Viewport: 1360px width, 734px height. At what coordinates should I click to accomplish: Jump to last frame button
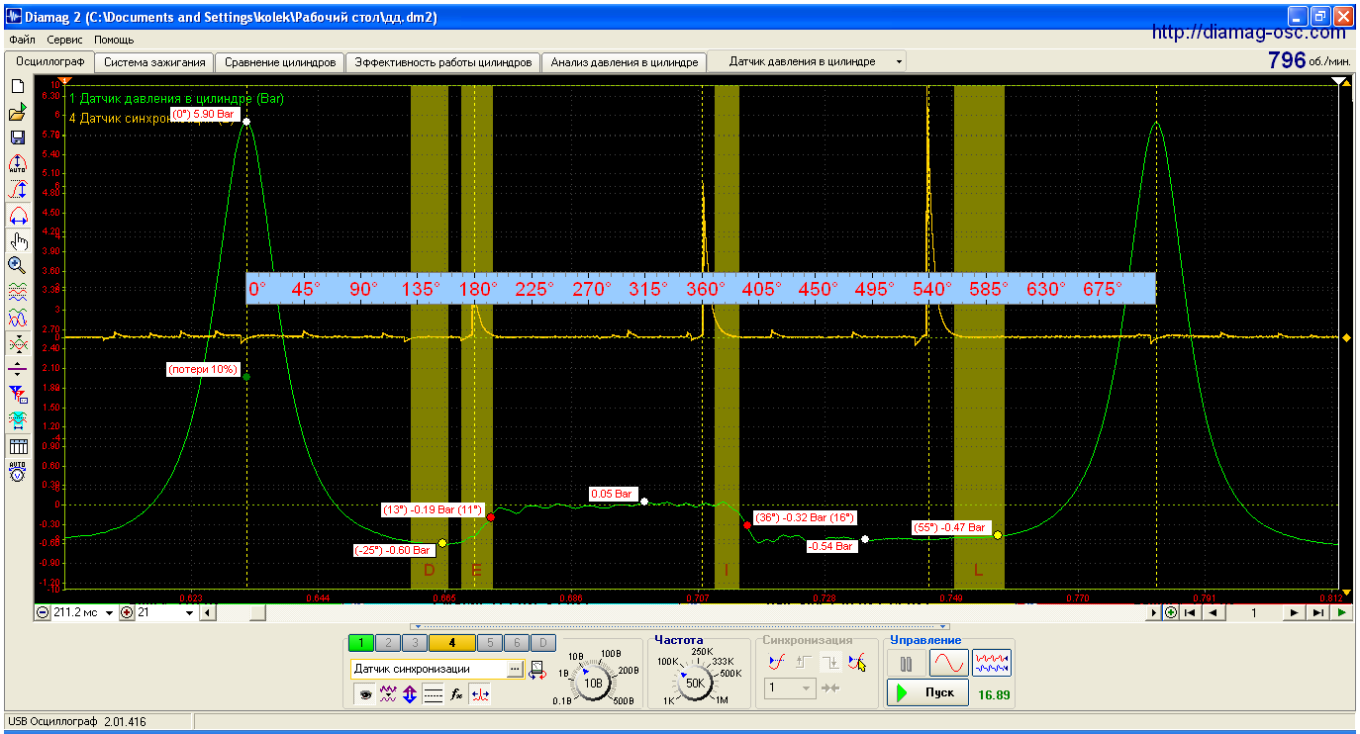1317,612
